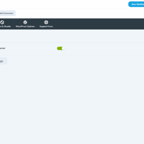Click the lifebuoy Support Form icon
The image size is (144, 144).
(x=46, y=22)
